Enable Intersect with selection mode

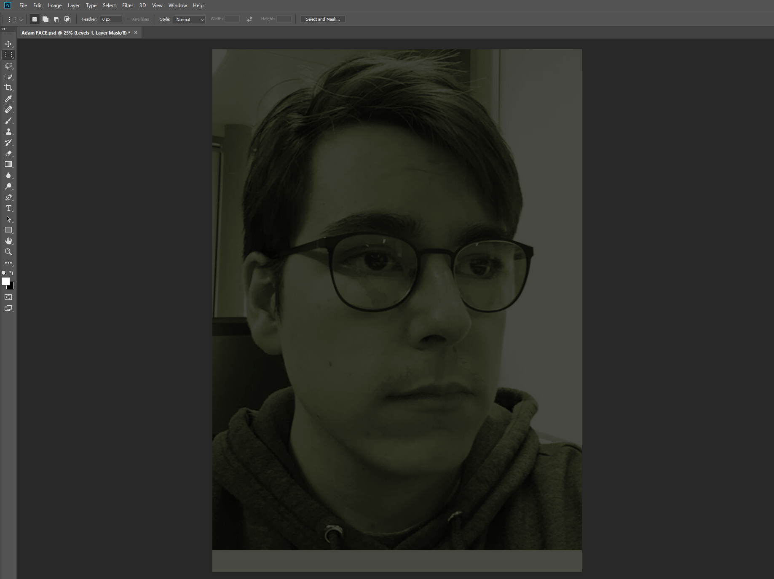click(67, 19)
